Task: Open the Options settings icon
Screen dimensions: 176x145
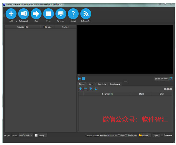Action: coord(61,14)
